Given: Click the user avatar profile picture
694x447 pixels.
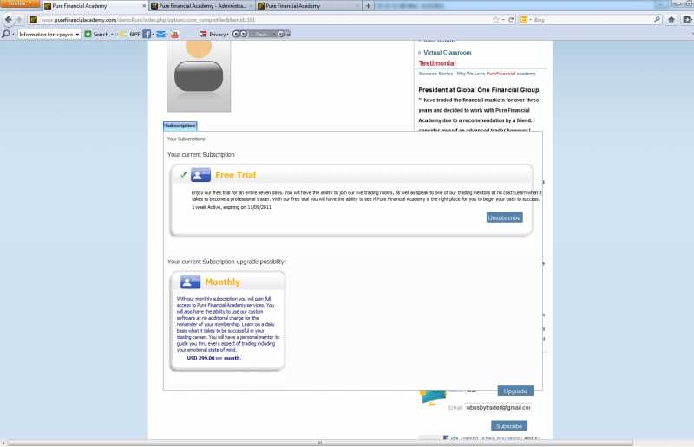Looking at the screenshot, I should 199,76.
